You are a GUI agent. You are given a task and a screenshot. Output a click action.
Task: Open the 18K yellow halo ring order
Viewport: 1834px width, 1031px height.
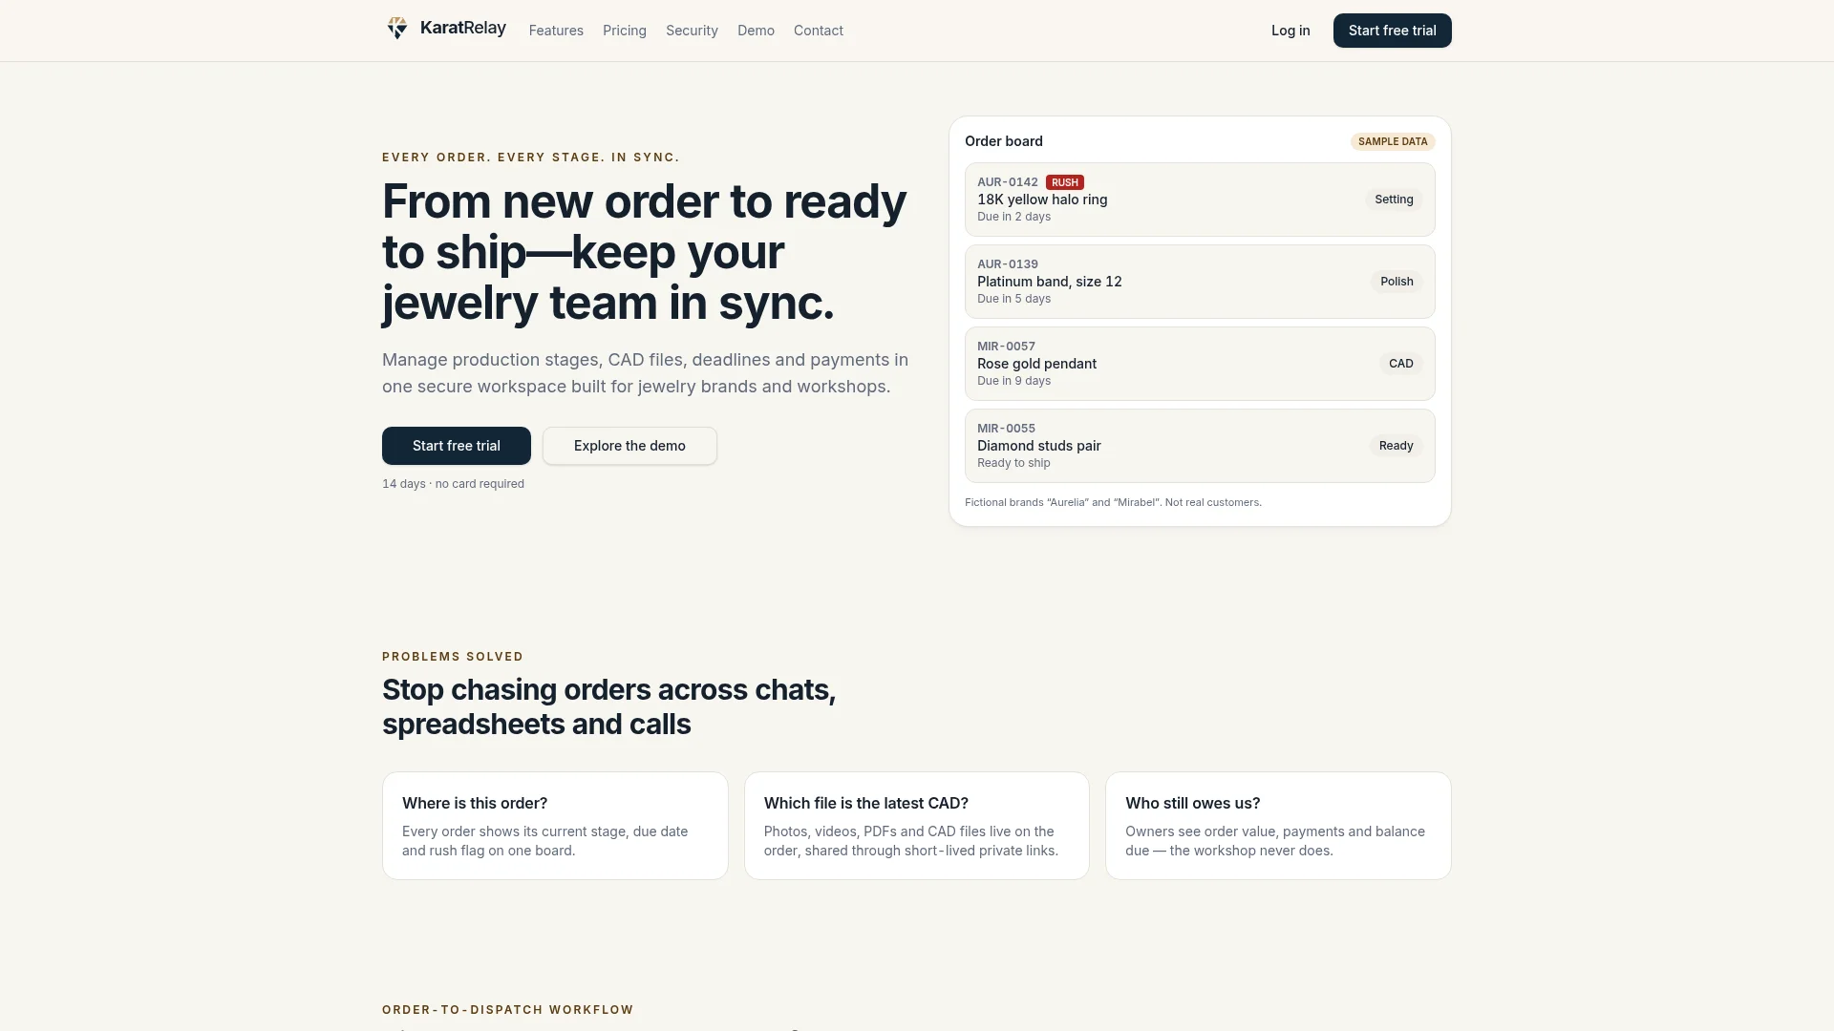tap(1200, 200)
